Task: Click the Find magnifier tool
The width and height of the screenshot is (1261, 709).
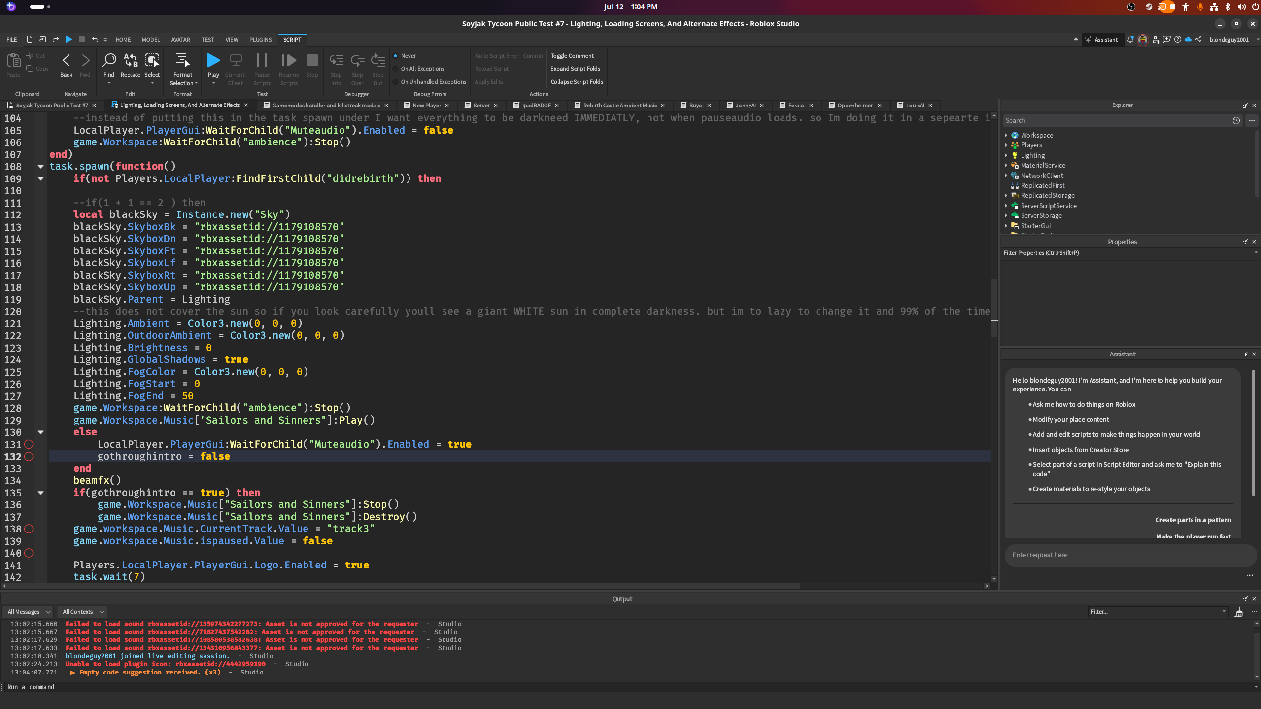Action: tap(108, 61)
